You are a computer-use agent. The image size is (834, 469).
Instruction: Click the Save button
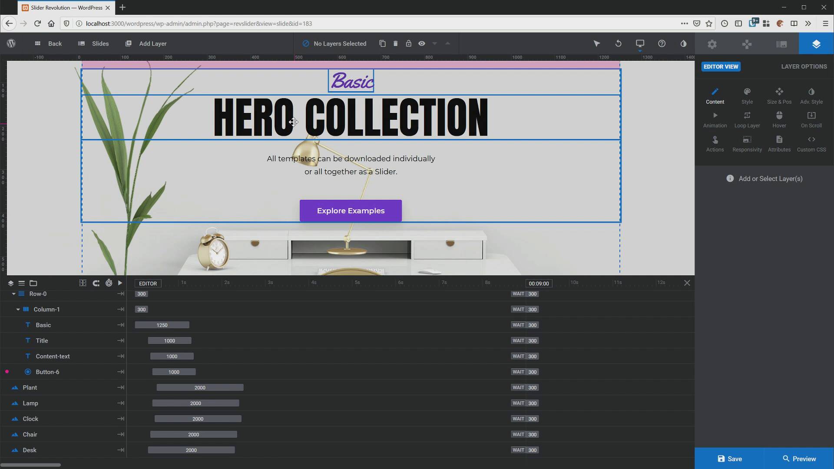(729, 459)
